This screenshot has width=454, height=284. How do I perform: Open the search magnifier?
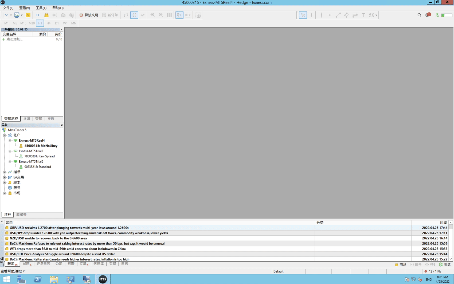pyautogui.click(x=419, y=15)
